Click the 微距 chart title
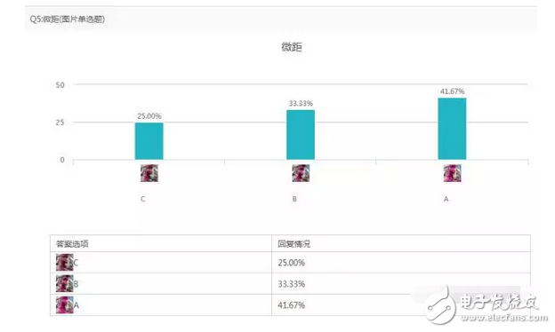555x332 pixels. coord(292,47)
